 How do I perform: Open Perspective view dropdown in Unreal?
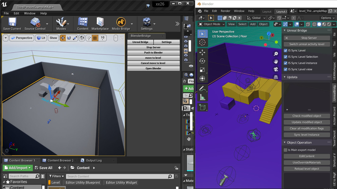click(22, 38)
